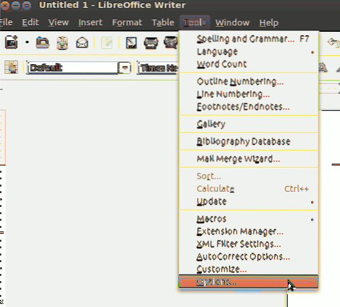Open Bibliography Database entry

(249, 142)
